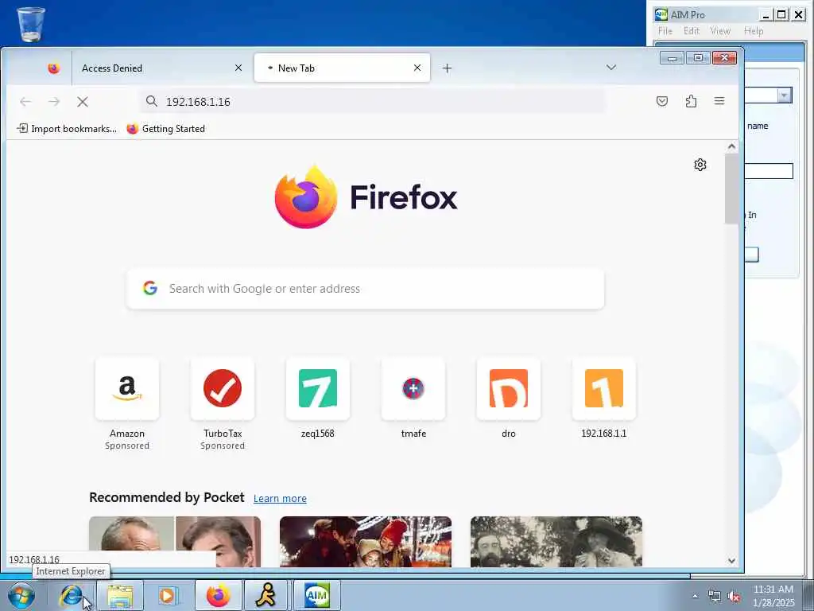Click the taskbar clock showing 11:31 AM
This screenshot has height=611, width=814.
773,595
